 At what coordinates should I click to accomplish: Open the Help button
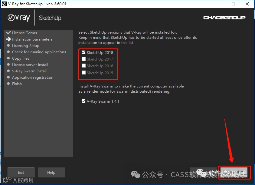51,173
